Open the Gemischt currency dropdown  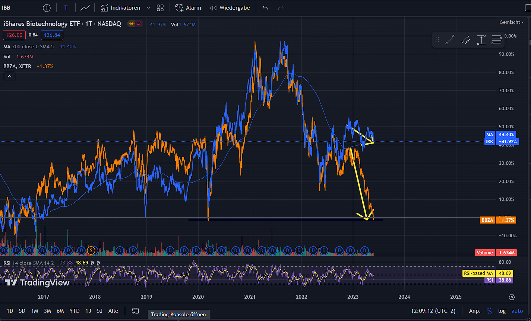pos(512,22)
